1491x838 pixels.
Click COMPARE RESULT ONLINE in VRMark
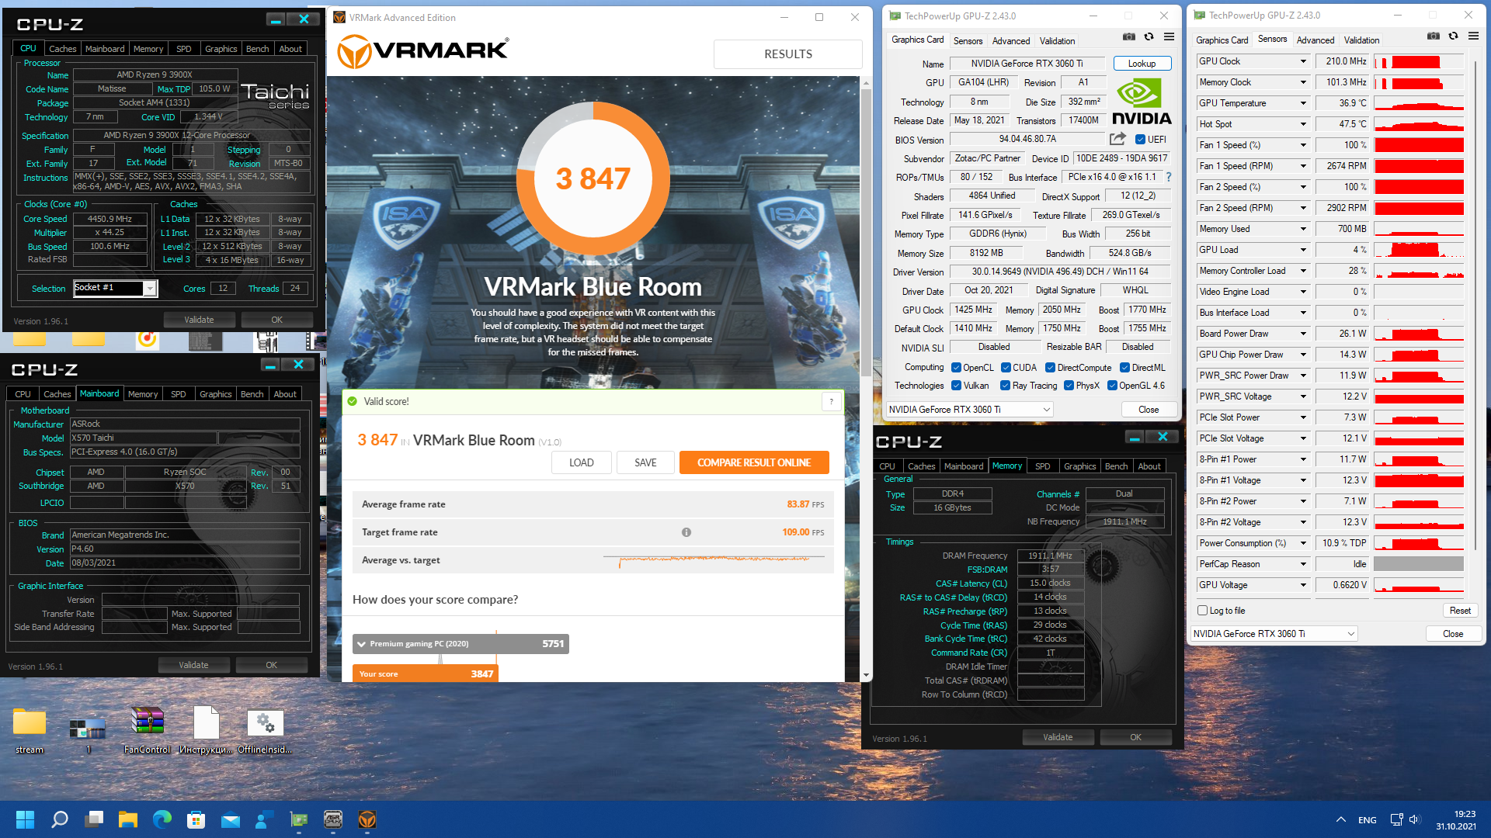(753, 462)
